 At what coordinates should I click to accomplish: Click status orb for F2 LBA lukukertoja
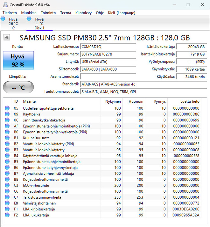7,215
